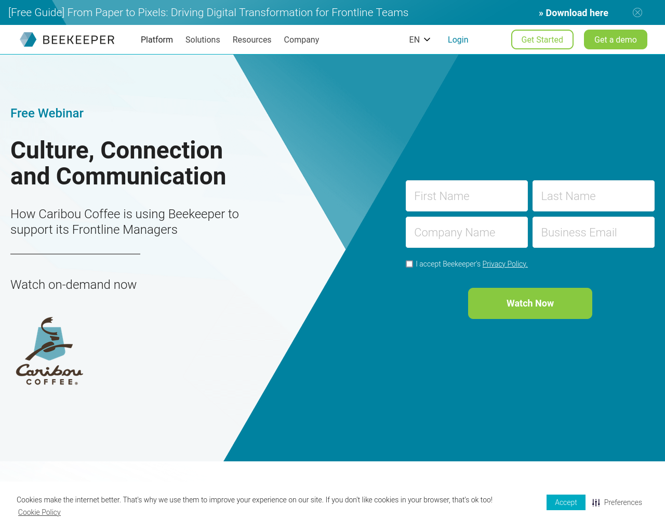Click the Preferences label in cookie bar
The image size is (665, 532).
623,502
